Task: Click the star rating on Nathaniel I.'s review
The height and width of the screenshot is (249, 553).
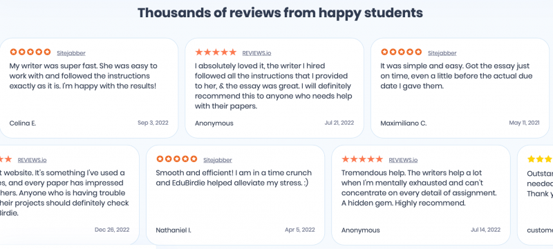Action: tap(177, 159)
